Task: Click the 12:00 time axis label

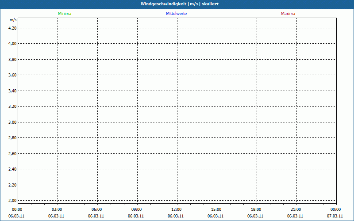Action: tap(176, 210)
